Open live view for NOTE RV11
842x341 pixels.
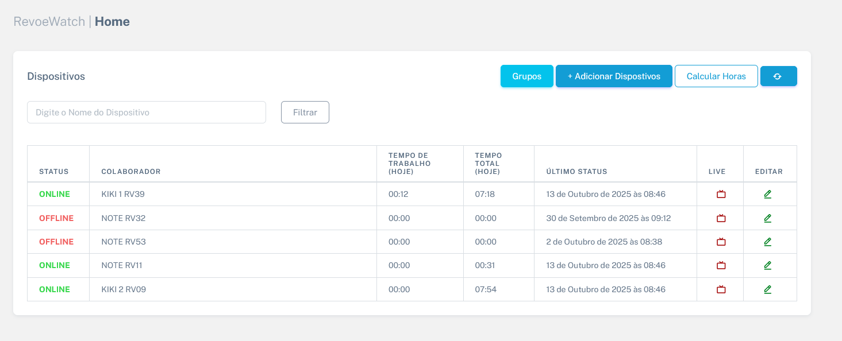click(x=721, y=266)
